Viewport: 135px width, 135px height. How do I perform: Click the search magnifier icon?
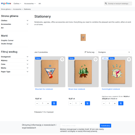106,4
